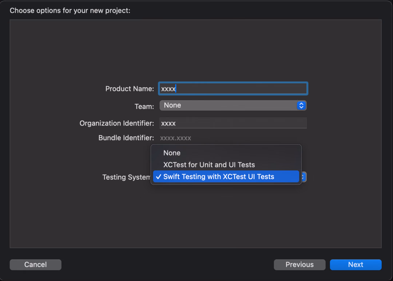Click the 'Choose options for your new project' heading
The height and width of the screenshot is (281, 393).
click(70, 11)
